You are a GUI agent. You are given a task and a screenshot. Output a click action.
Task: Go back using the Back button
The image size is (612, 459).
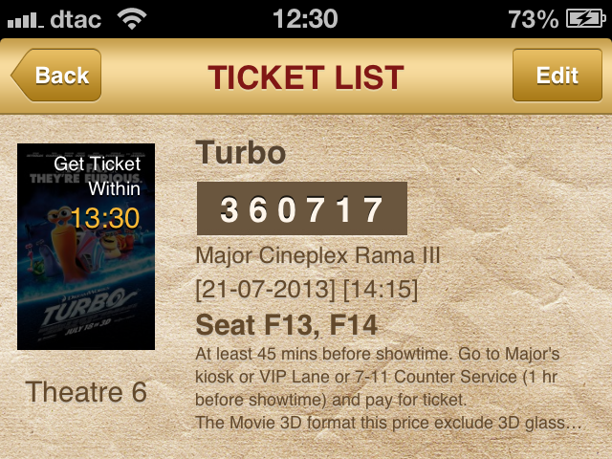(x=56, y=75)
